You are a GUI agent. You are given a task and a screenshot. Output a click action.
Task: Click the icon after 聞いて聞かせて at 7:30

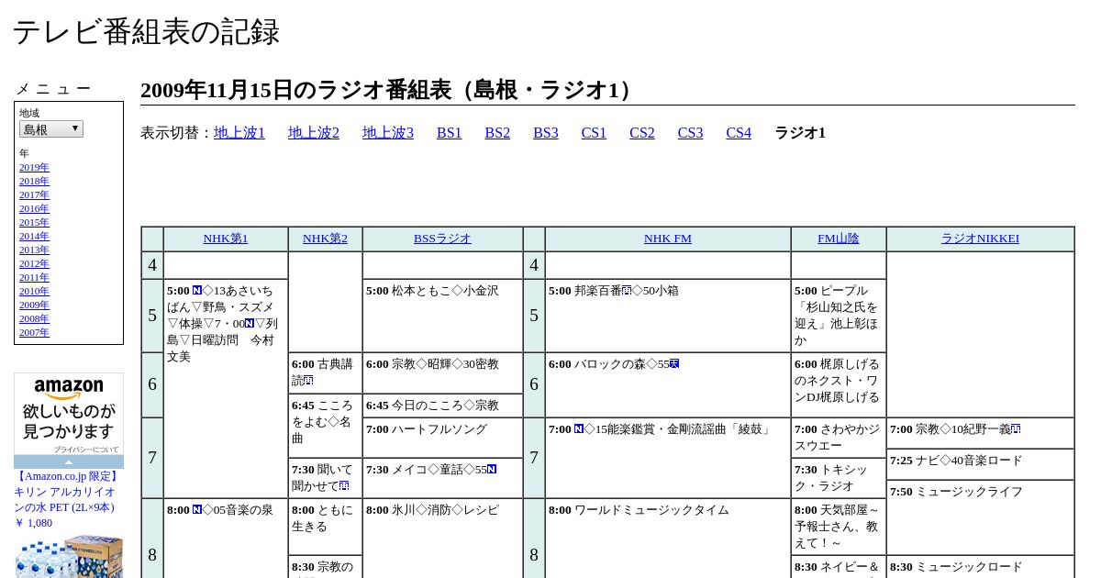pos(344,486)
